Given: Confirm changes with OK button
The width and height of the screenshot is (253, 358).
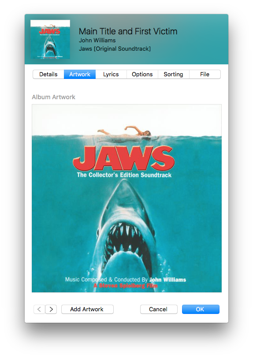Looking at the screenshot, I should (201, 309).
